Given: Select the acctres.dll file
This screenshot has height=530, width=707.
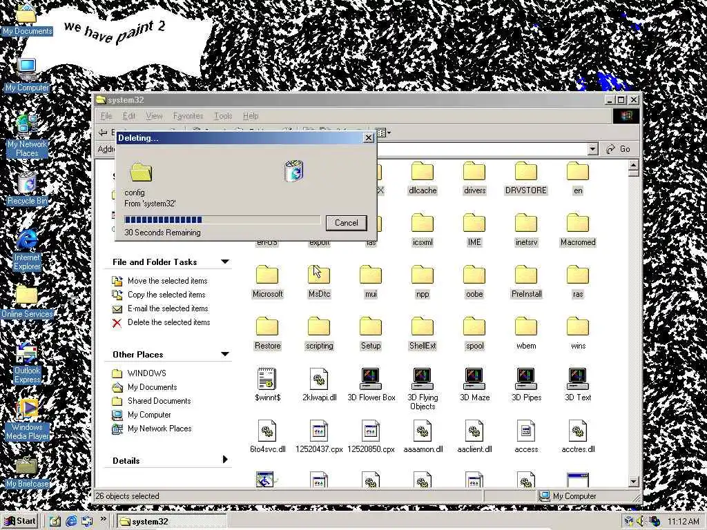Looking at the screenshot, I should pos(578,437).
